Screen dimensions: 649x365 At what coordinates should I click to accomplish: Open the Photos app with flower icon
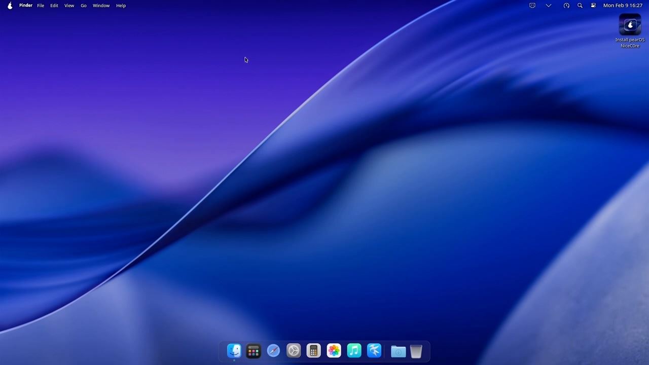click(x=334, y=351)
